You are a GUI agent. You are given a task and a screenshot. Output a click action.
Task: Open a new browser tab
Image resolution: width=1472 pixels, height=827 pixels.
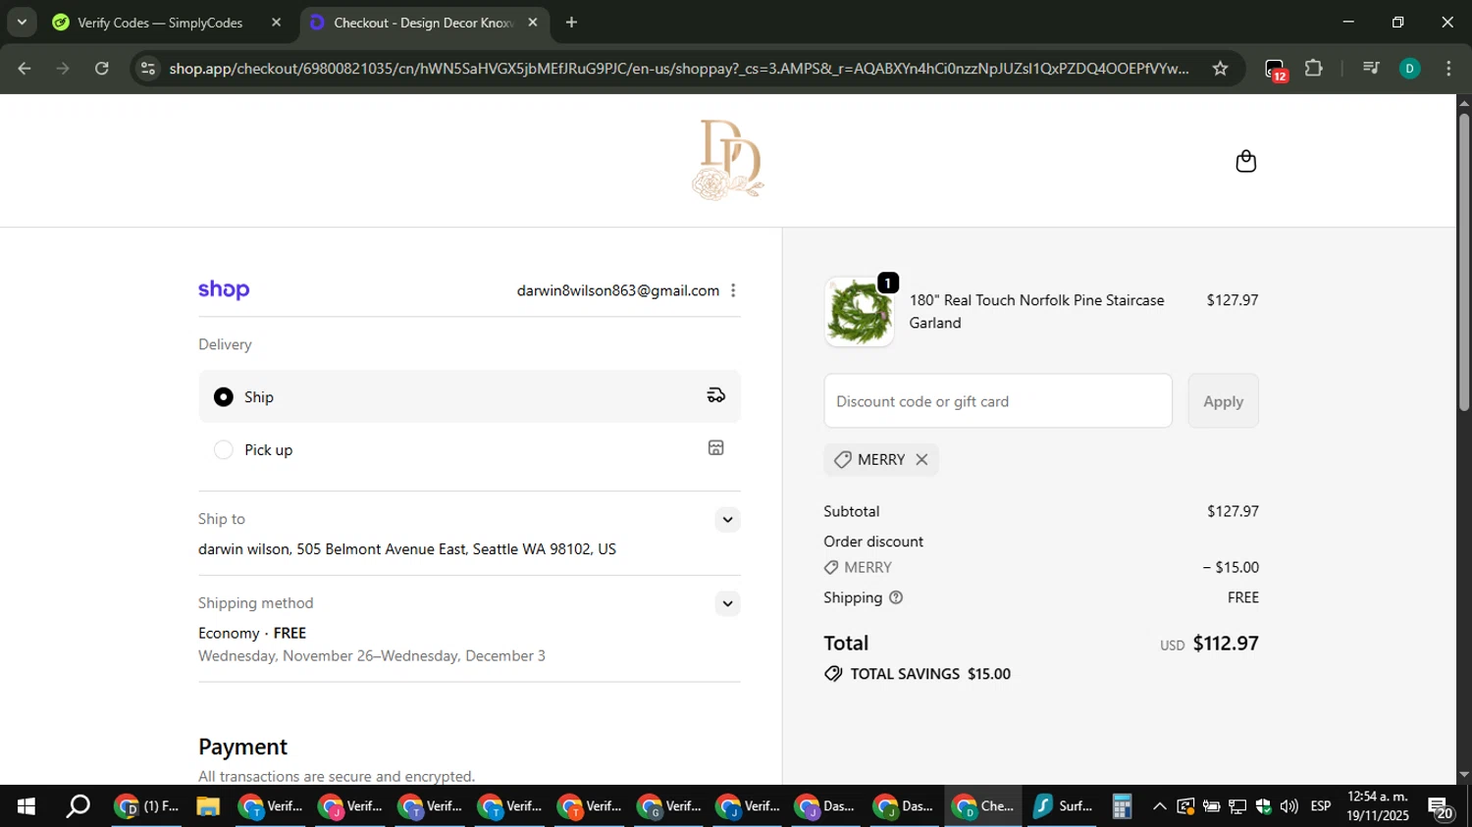[571, 22]
